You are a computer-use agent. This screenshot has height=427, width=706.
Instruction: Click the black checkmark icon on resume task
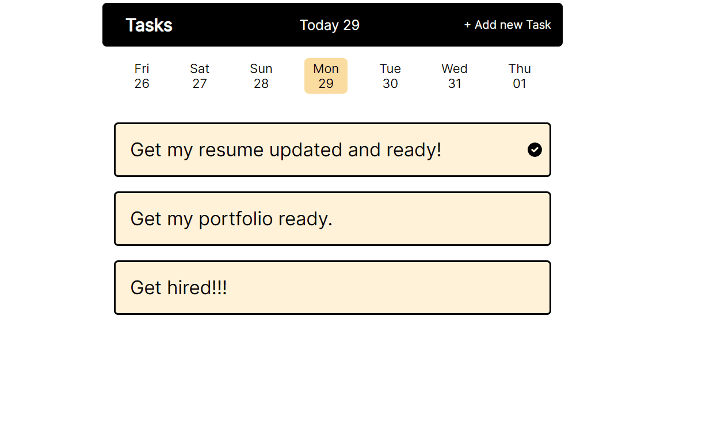coord(535,149)
